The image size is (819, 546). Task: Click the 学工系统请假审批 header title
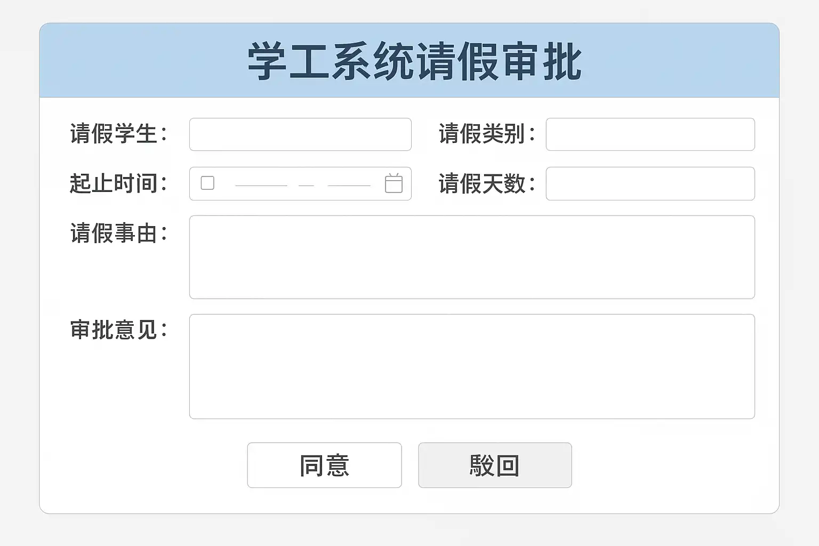click(414, 62)
